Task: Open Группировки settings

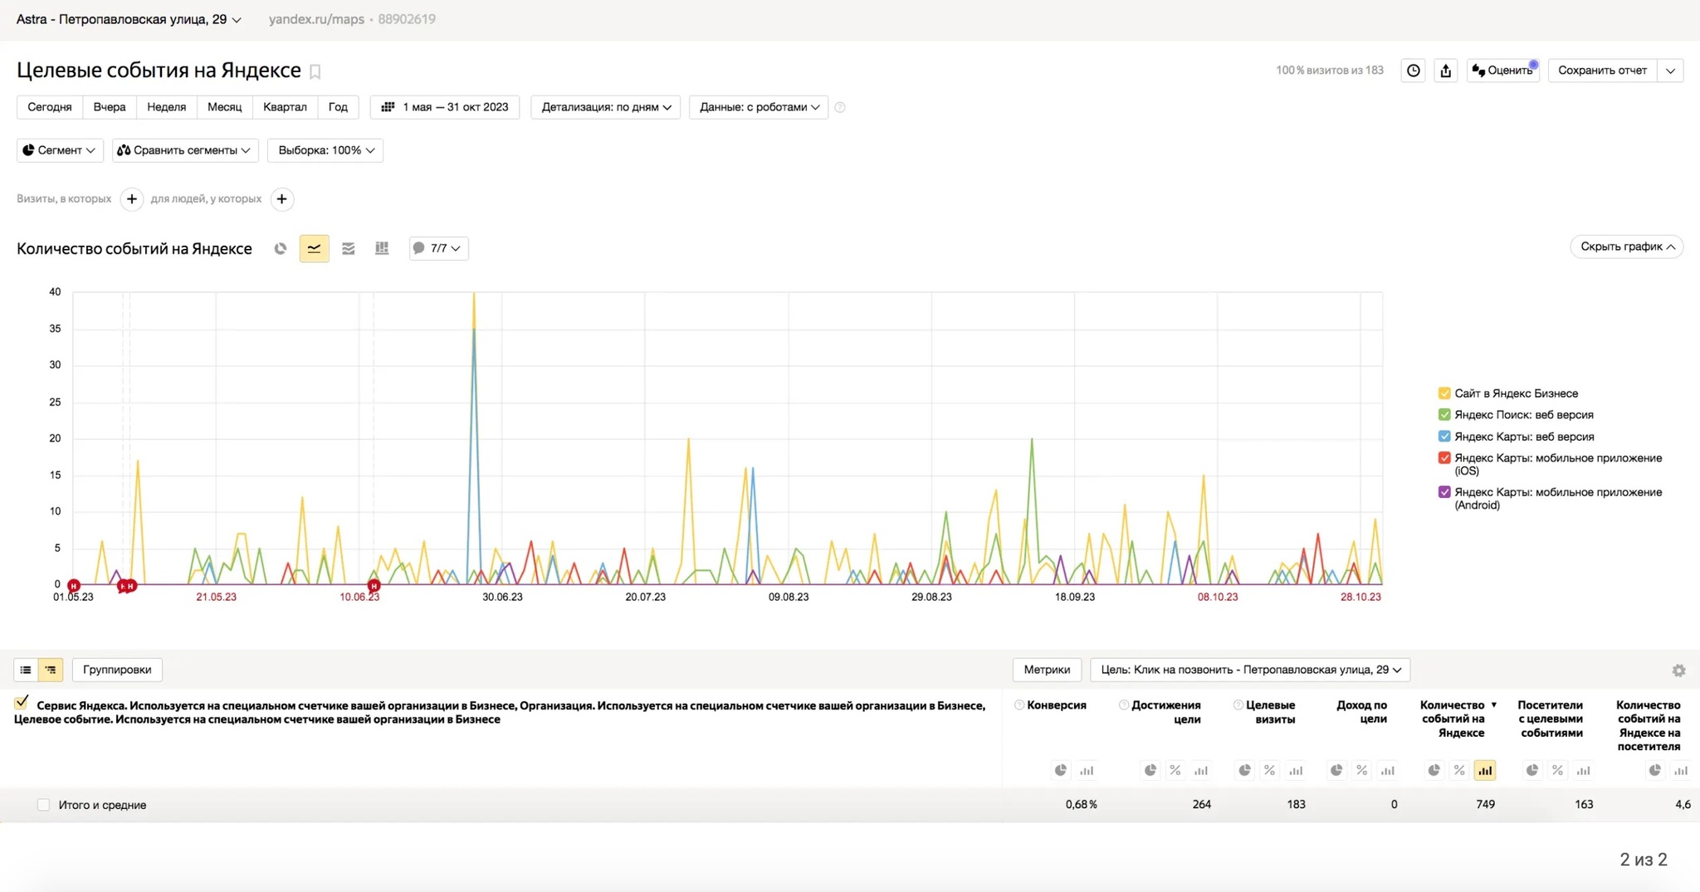Action: point(117,670)
